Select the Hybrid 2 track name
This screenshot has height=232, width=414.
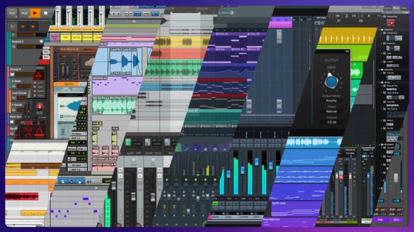(x=18, y=42)
